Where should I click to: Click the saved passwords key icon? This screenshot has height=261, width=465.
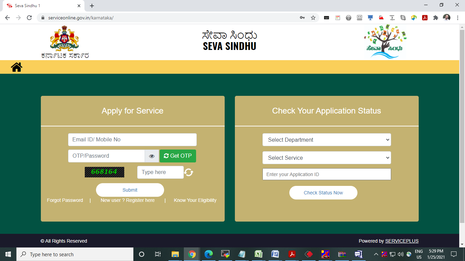tap(302, 18)
